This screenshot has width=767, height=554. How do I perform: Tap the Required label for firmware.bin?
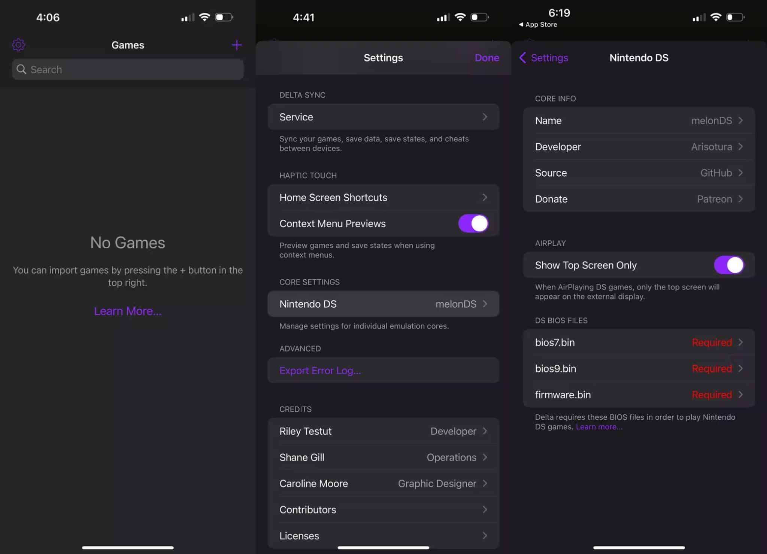[x=712, y=395]
